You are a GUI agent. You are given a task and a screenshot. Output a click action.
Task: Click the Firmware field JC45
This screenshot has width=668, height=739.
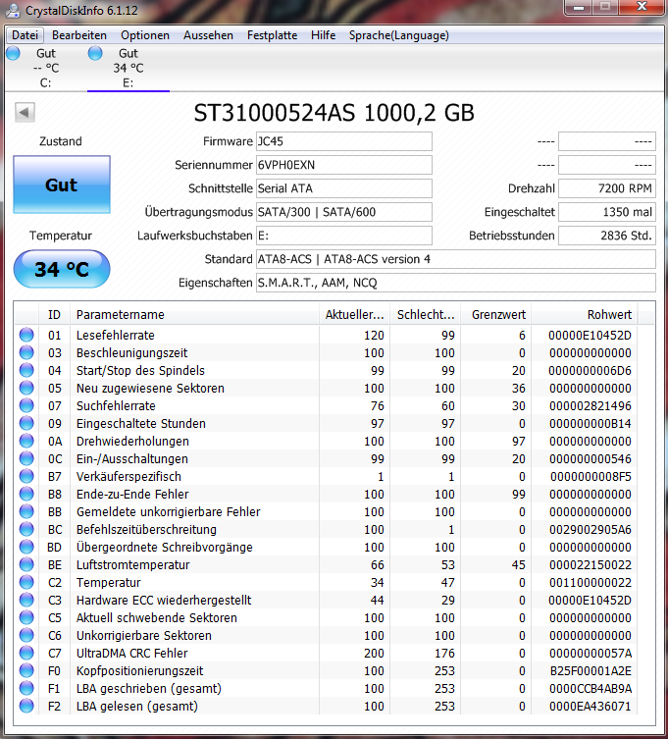(344, 141)
